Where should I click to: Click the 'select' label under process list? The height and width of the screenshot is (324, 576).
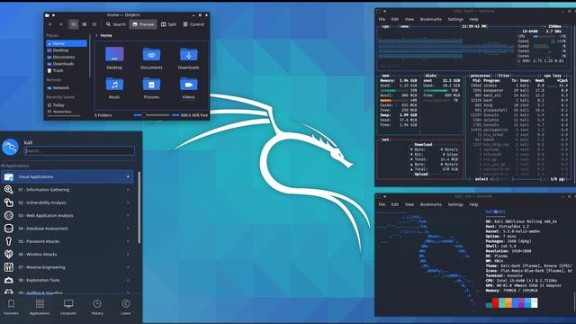pyautogui.click(x=481, y=179)
